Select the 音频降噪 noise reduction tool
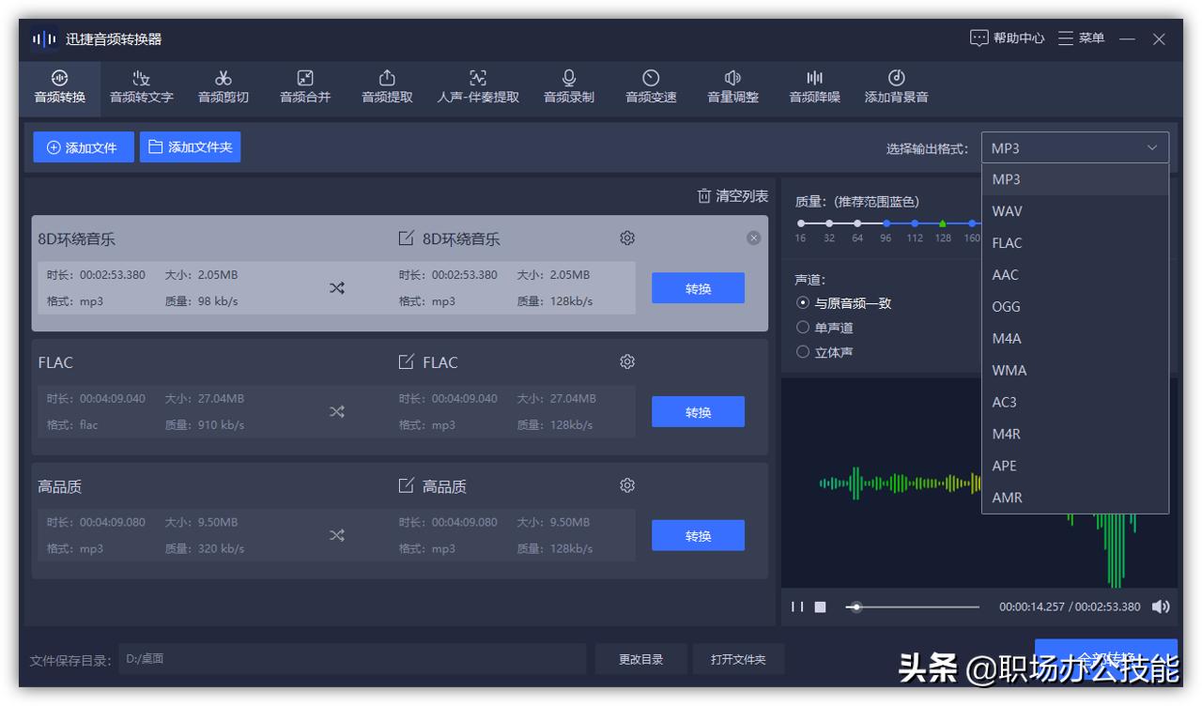Viewport: 1202px width, 706px height. click(813, 87)
